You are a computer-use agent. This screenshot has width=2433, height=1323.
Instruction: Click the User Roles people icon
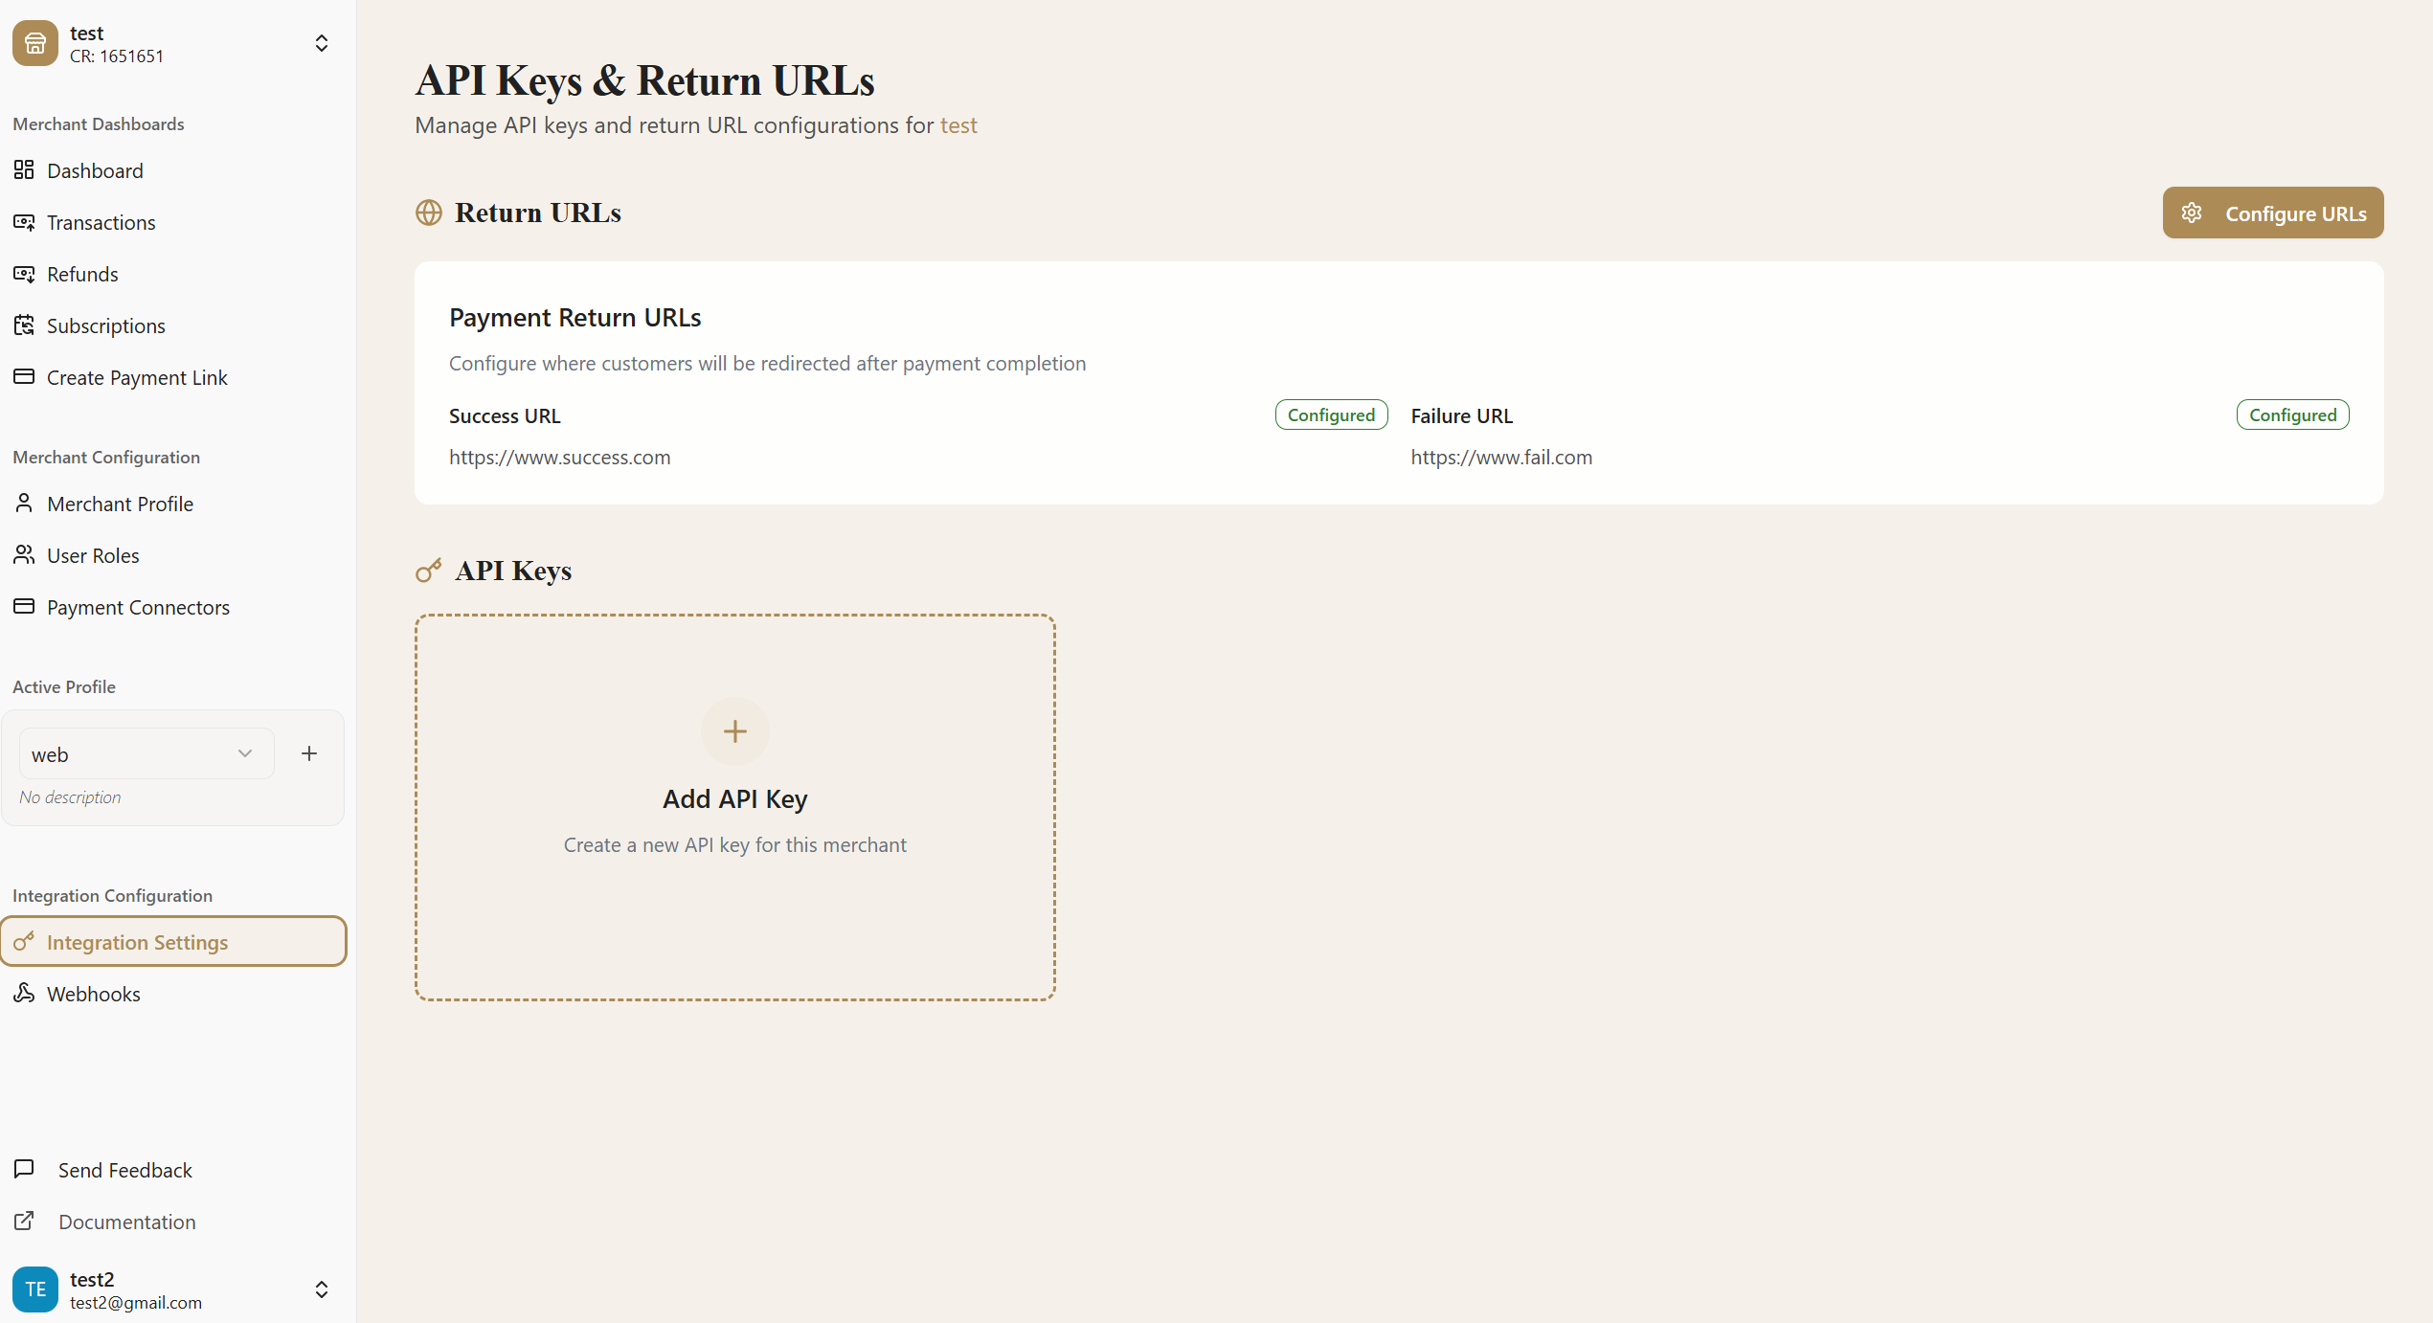coord(24,555)
